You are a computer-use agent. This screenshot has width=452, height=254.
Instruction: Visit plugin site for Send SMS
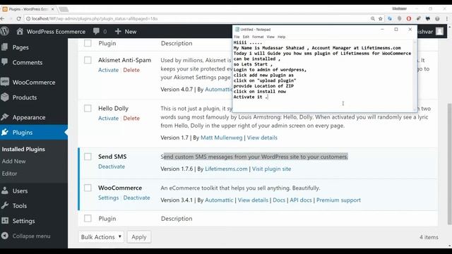tap(271, 169)
